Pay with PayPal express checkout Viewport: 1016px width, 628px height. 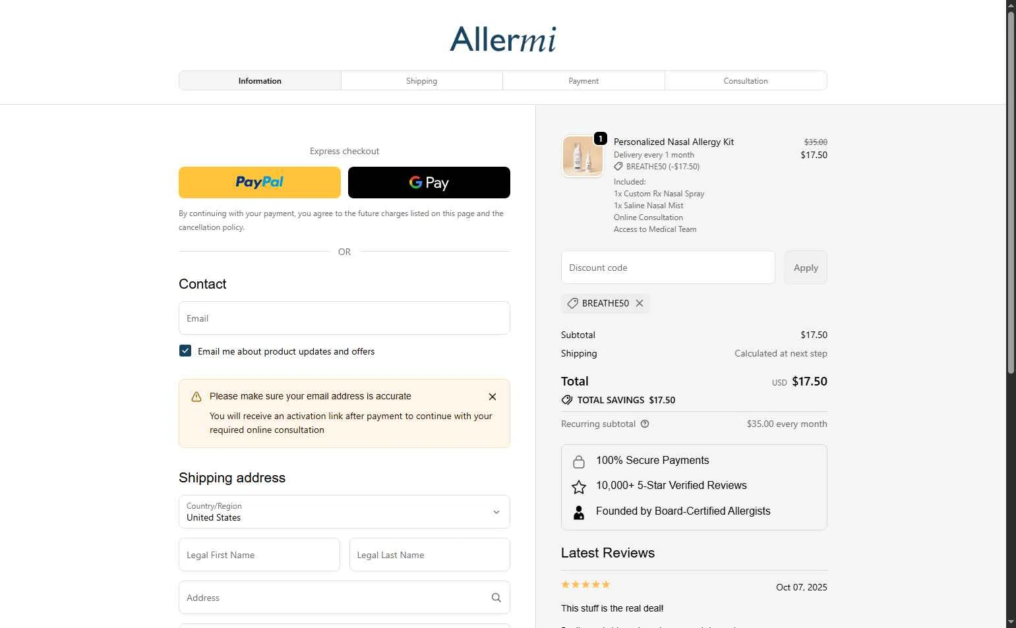260,183
